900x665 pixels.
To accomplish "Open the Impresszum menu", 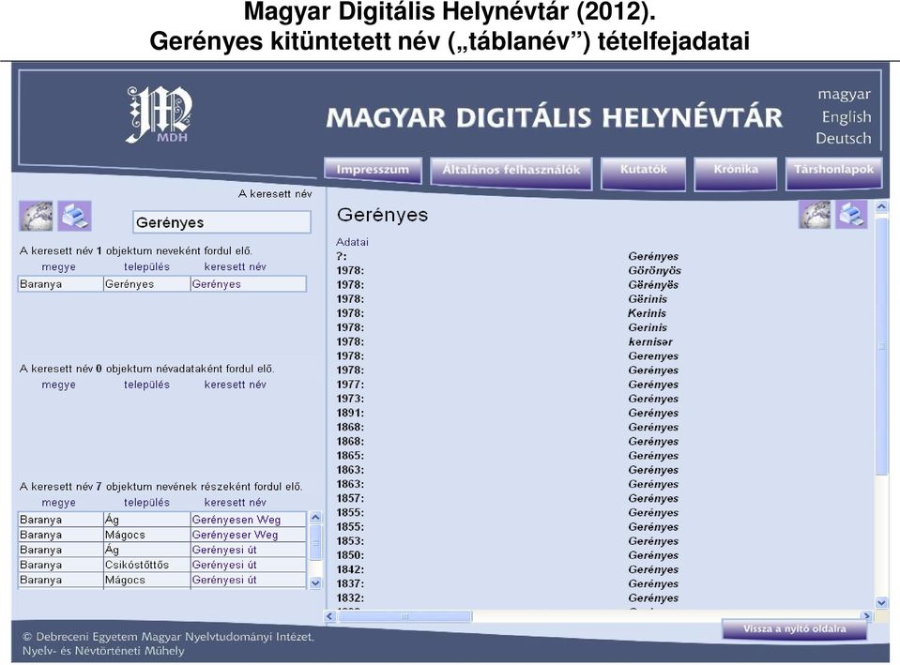I will click(374, 171).
